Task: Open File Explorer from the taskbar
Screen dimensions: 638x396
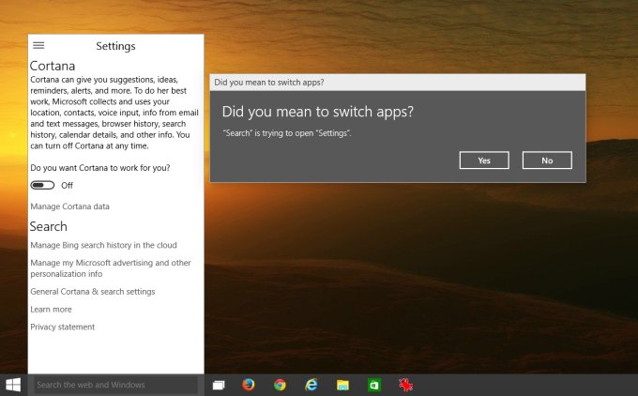Action: (343, 385)
